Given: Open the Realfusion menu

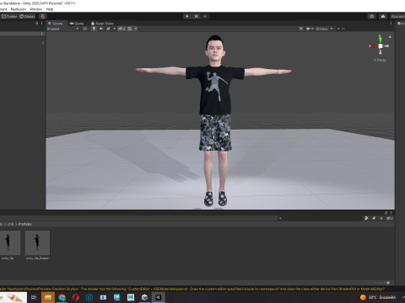Looking at the screenshot, I should (19, 9).
